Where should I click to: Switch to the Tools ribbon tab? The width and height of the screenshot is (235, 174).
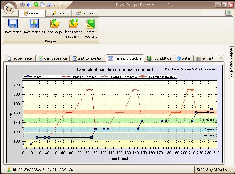point(58,13)
